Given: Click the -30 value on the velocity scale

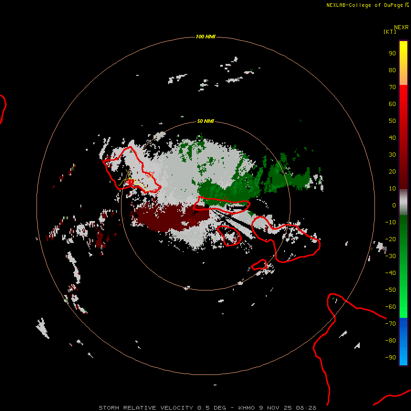Looking at the screenshot, I should pos(390,256).
